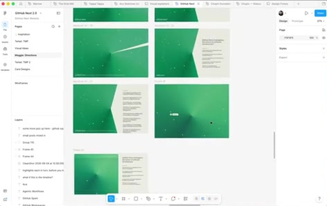The height and width of the screenshot is (206, 327).
Task: Toggle page background visibility eye icon
Action: pos(324,38)
